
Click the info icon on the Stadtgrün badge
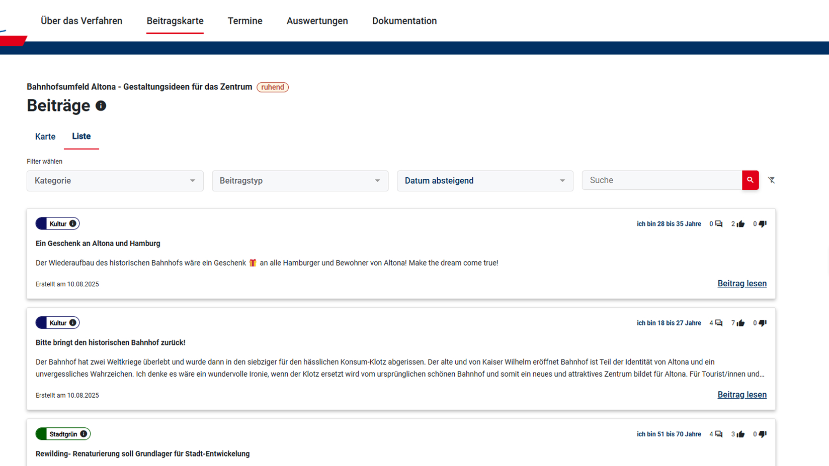(x=84, y=433)
